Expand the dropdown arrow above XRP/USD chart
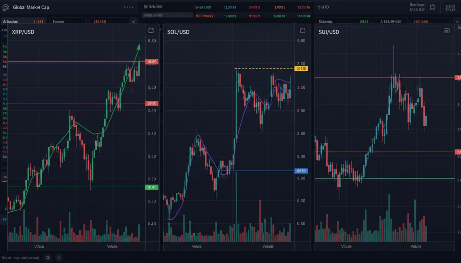Screen dimensions: 461x263 (133, 22)
